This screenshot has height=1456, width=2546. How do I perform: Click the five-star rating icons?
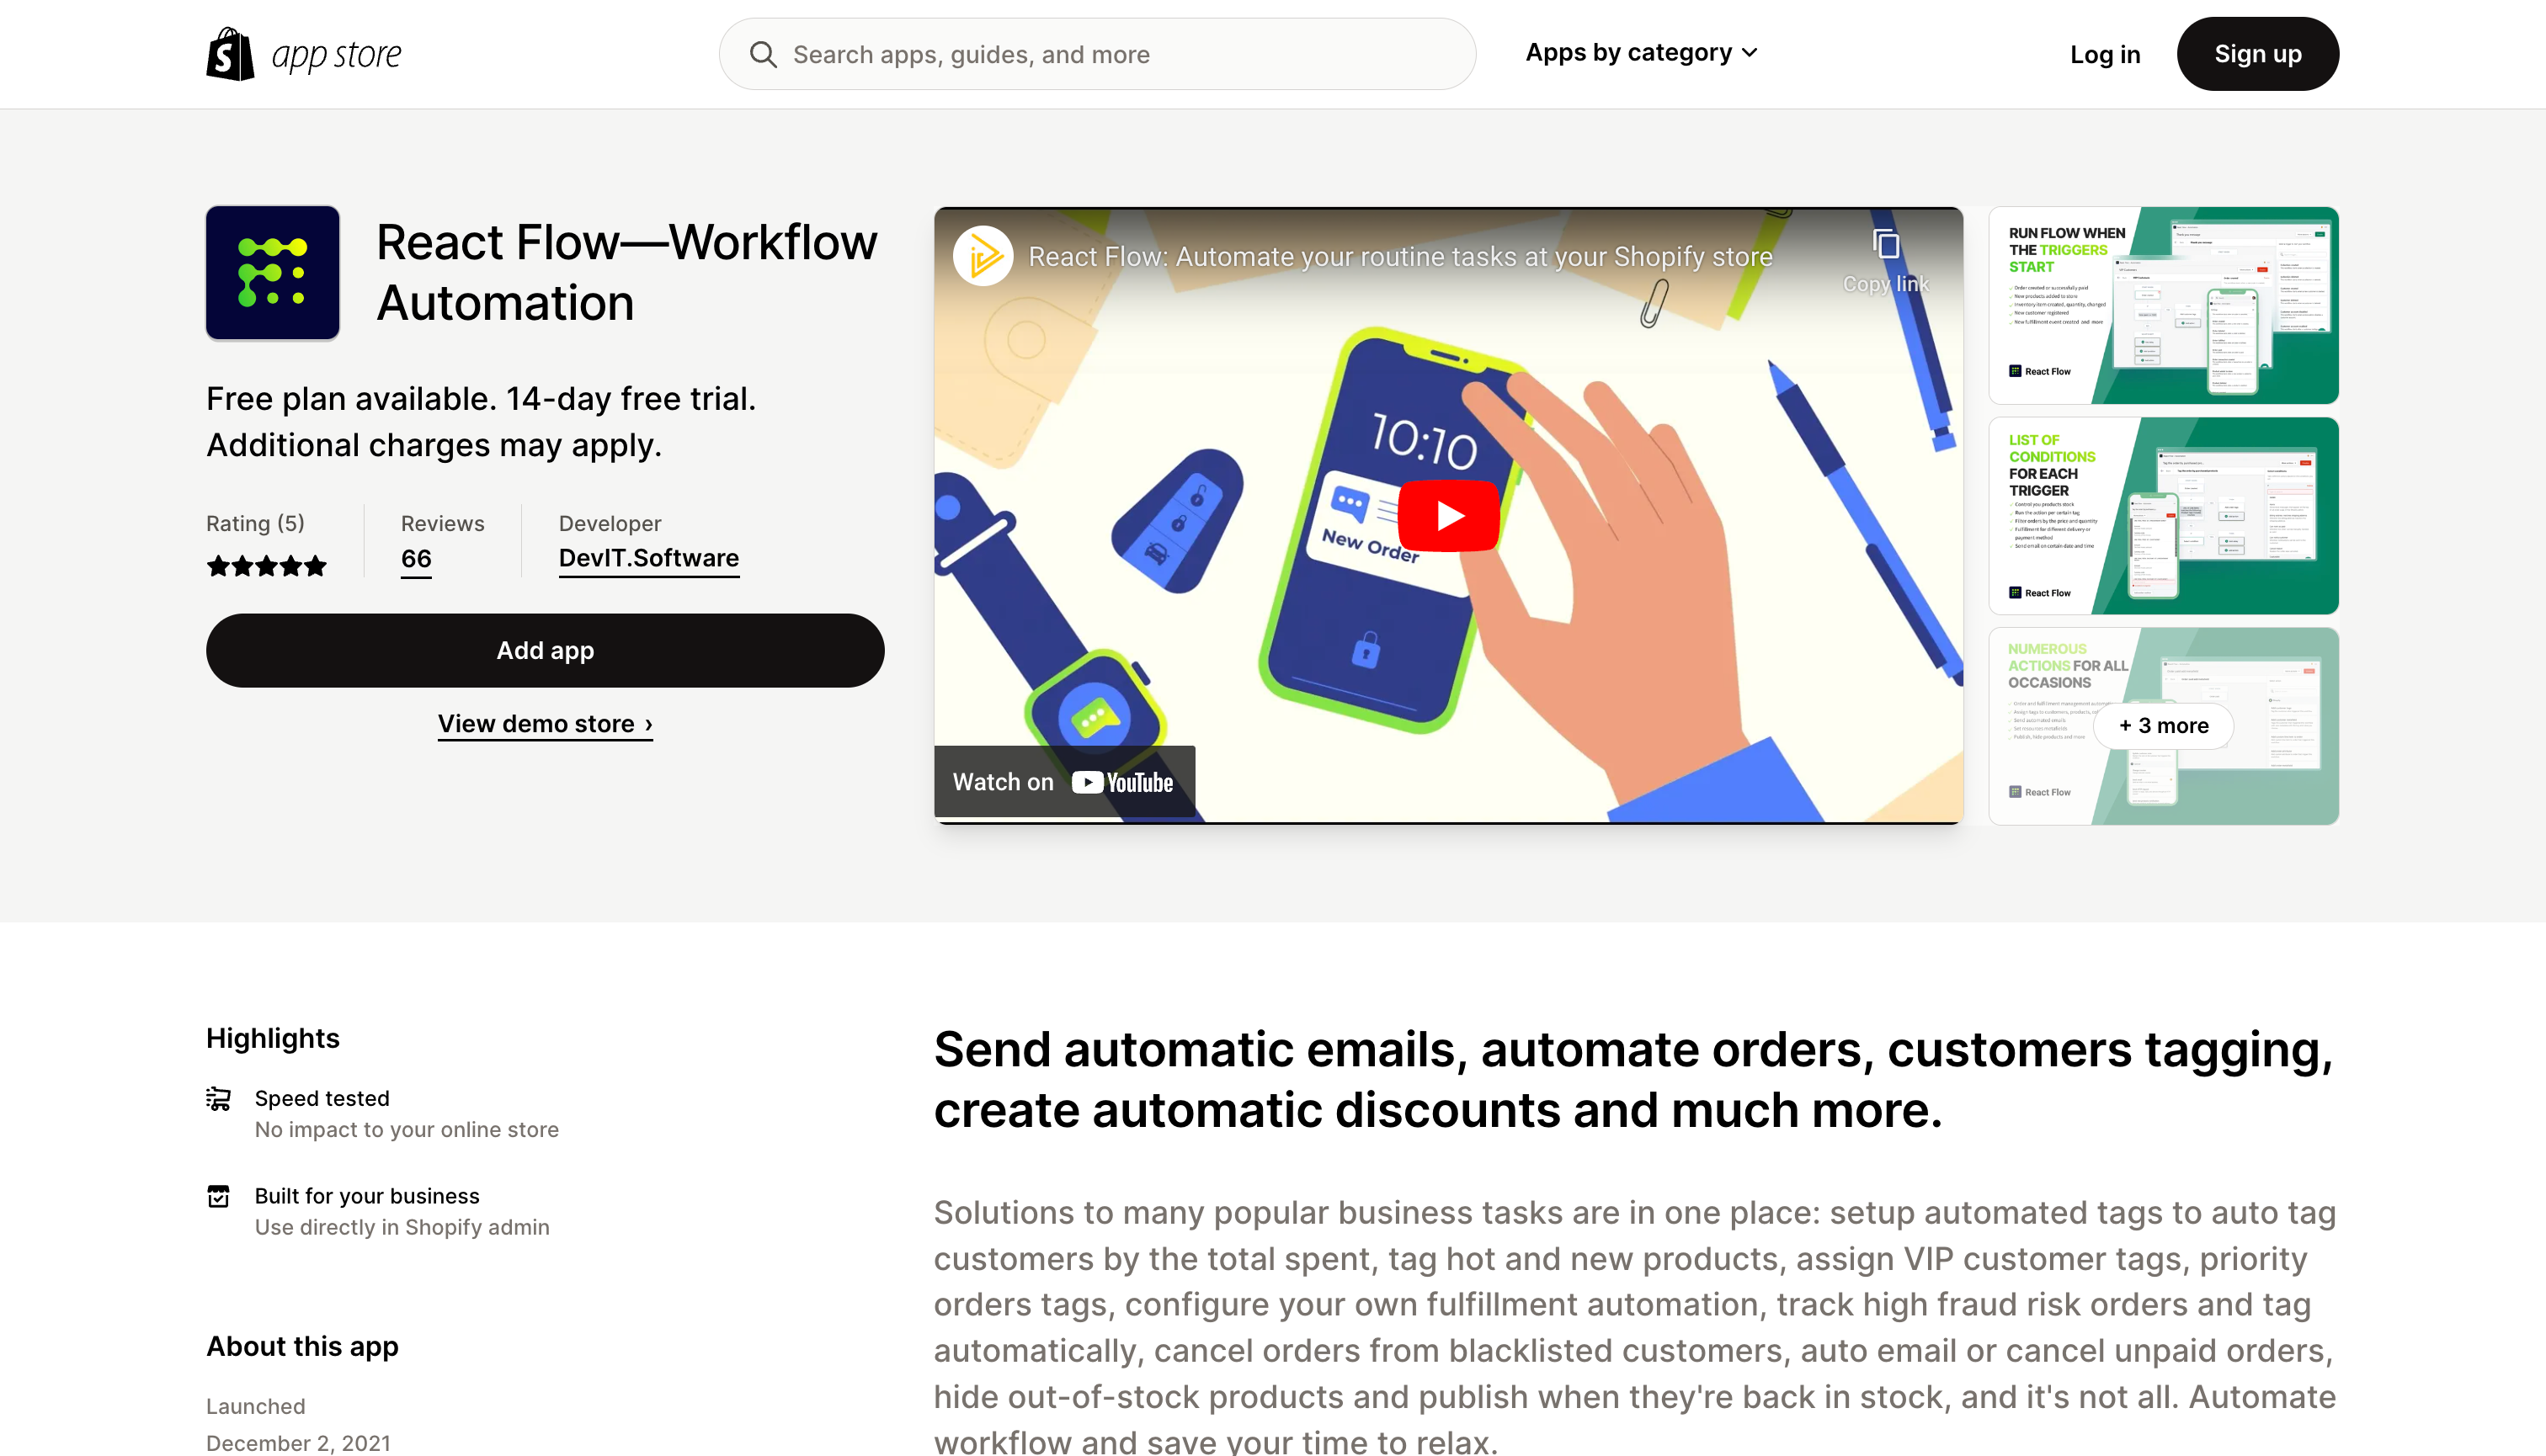click(x=266, y=566)
